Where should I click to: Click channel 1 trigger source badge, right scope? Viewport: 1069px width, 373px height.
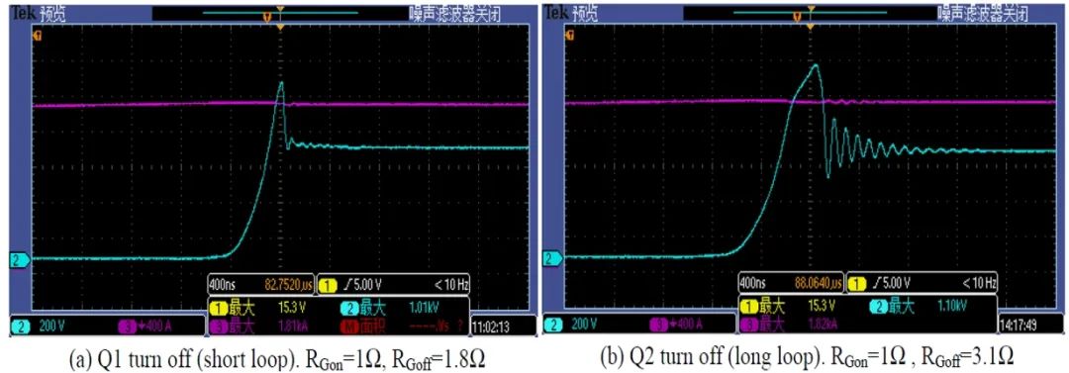coord(856,283)
